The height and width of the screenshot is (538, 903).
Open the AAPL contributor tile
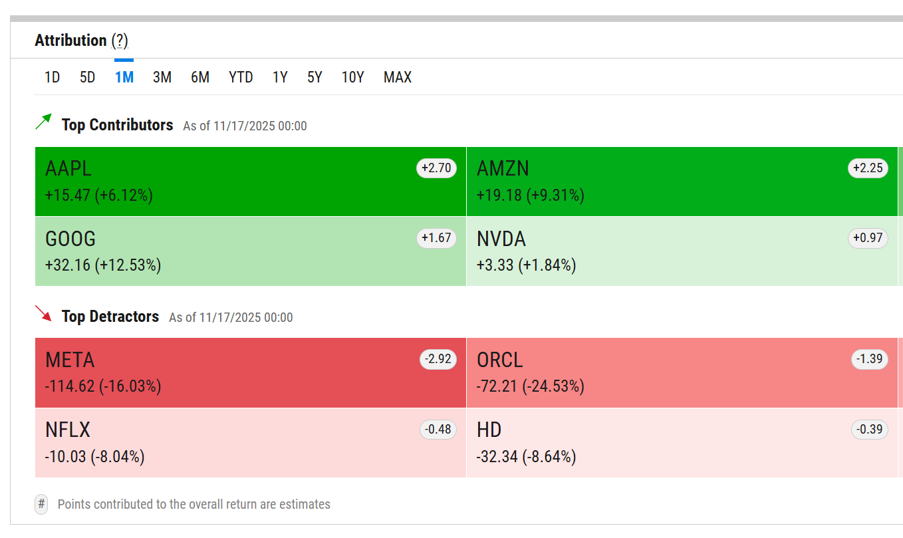[x=250, y=182]
